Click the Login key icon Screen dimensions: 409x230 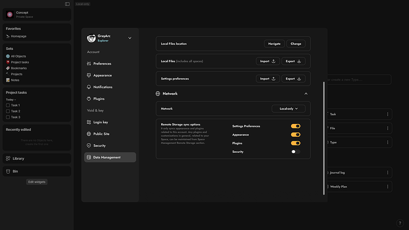89,122
